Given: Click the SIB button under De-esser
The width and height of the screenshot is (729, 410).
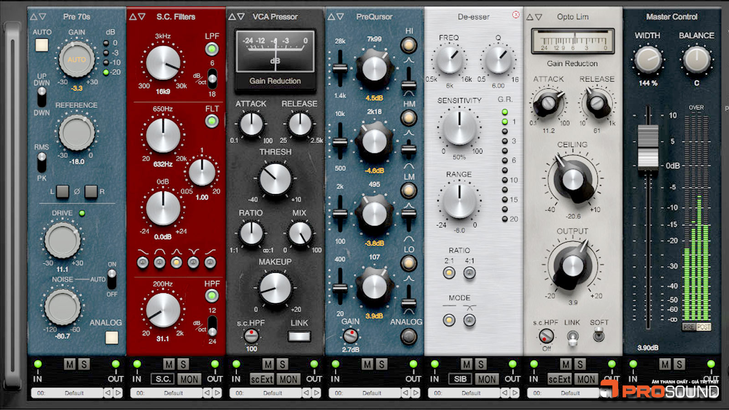Looking at the screenshot, I should [460, 379].
